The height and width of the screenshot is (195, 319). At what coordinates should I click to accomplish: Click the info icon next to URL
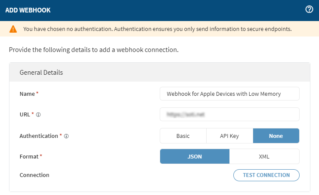point(38,115)
